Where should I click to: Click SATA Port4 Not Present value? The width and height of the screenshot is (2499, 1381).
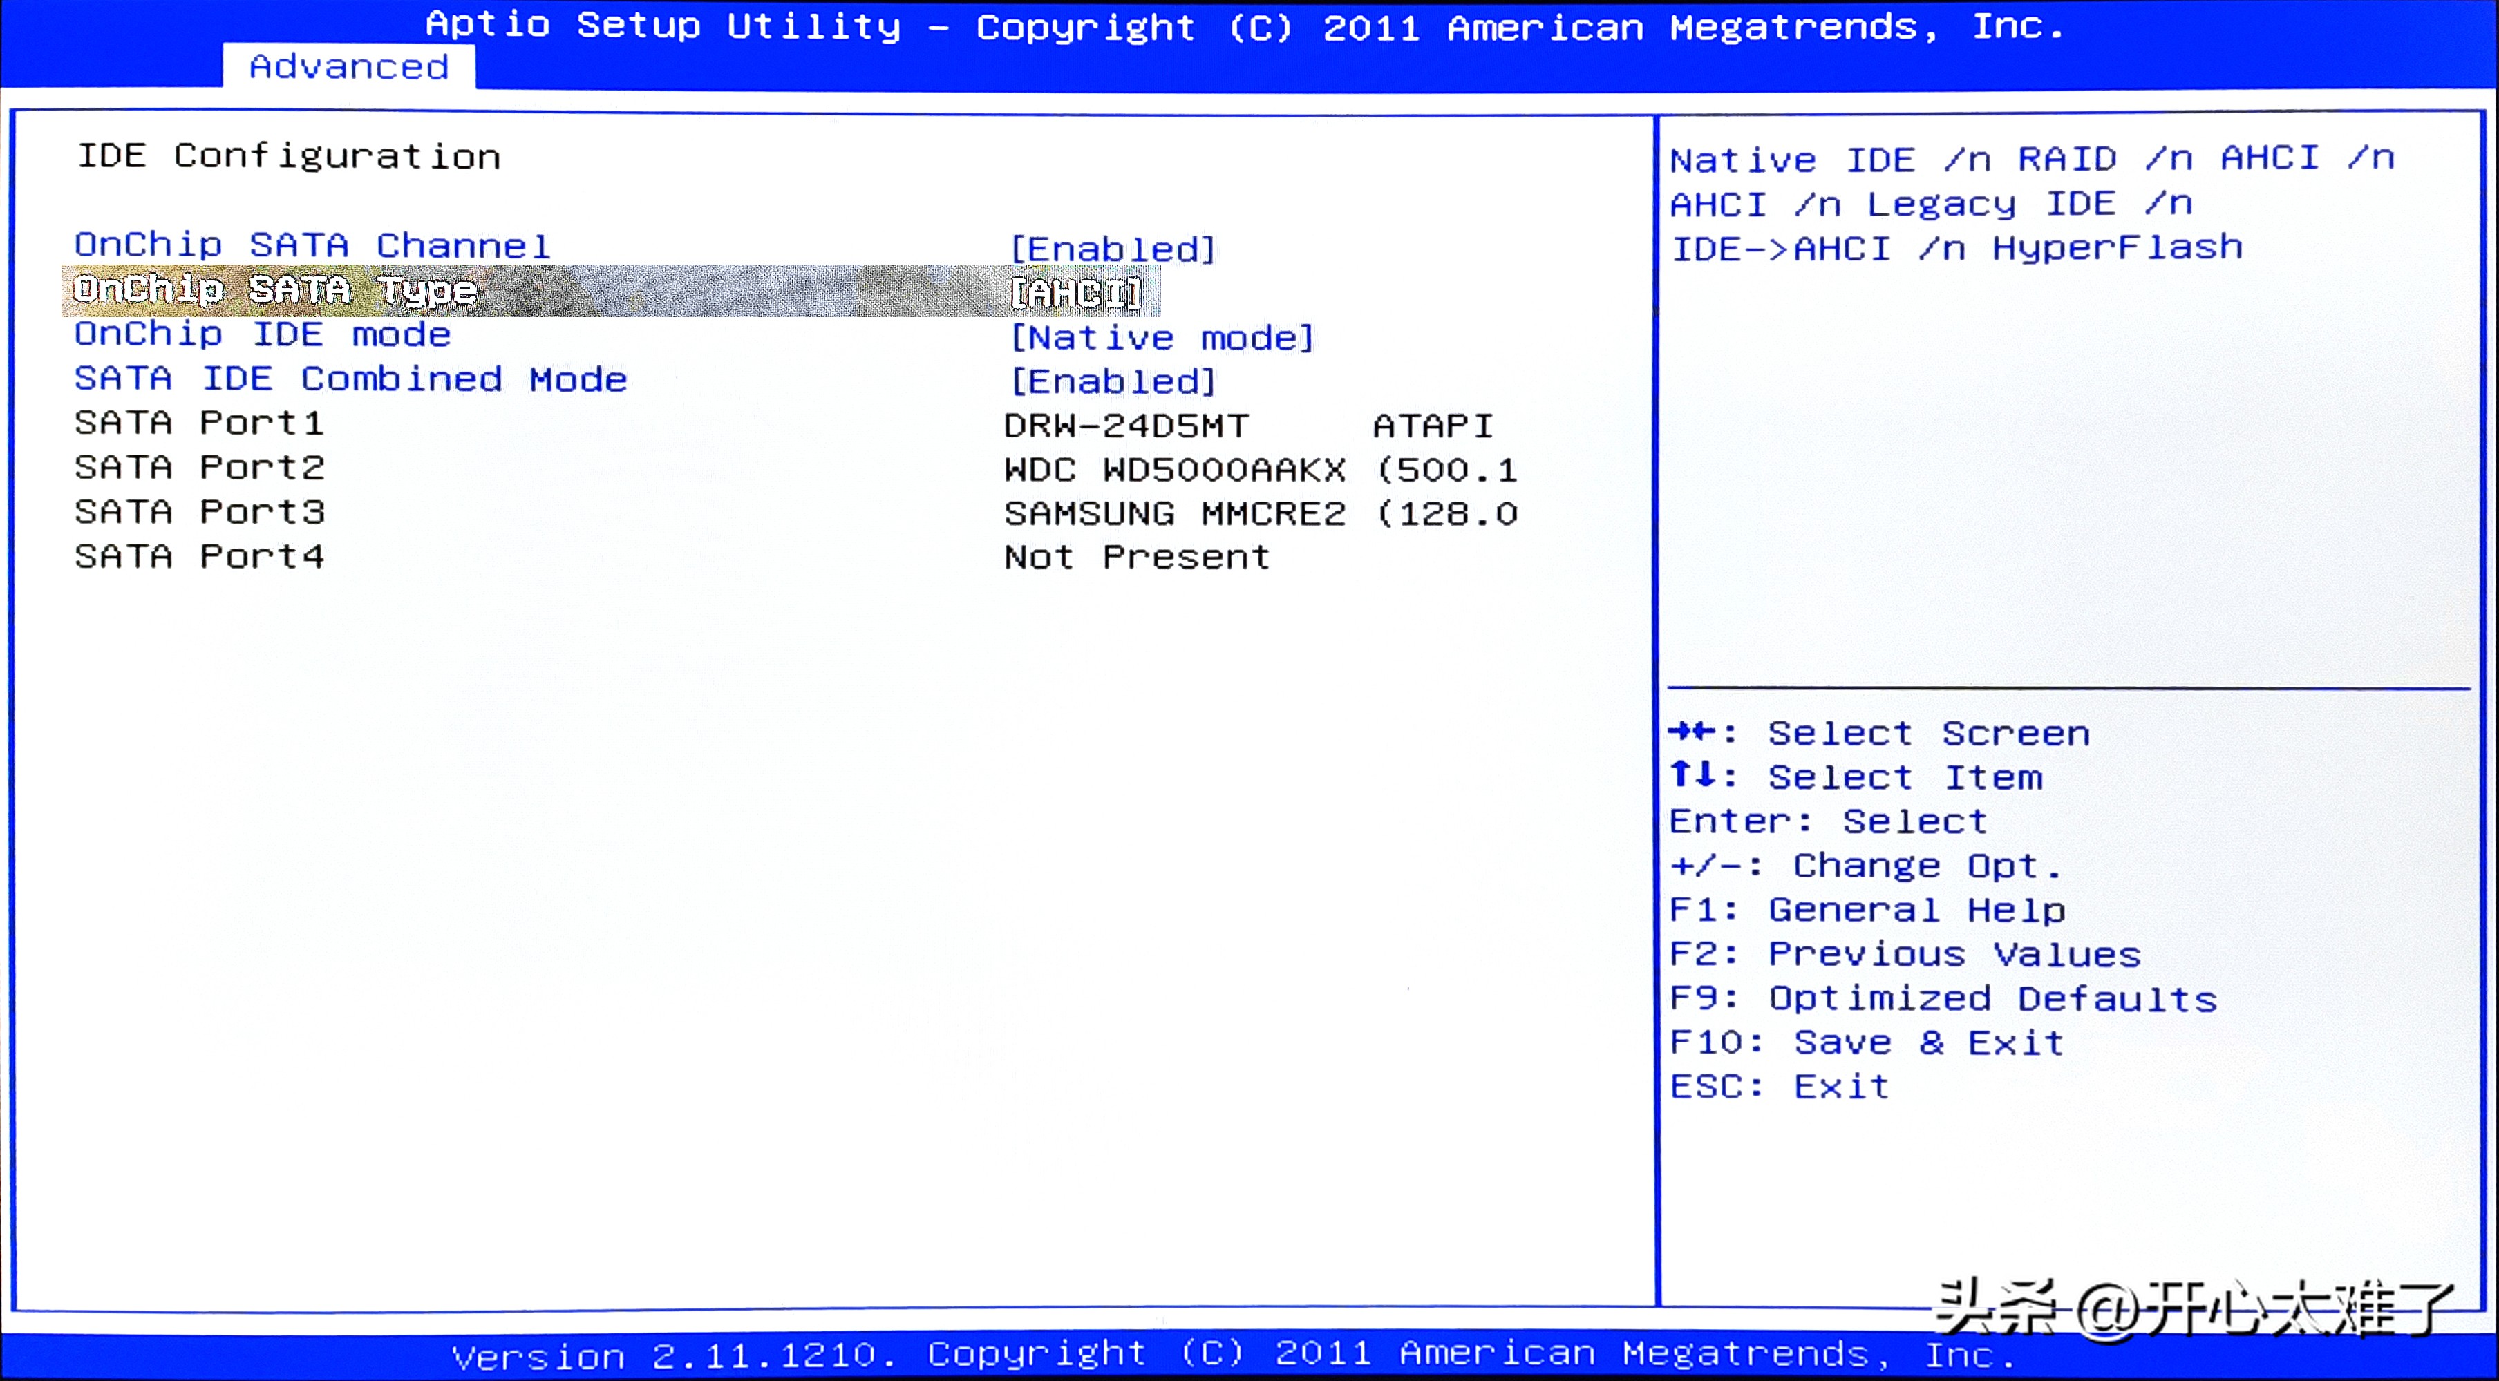tap(1137, 558)
